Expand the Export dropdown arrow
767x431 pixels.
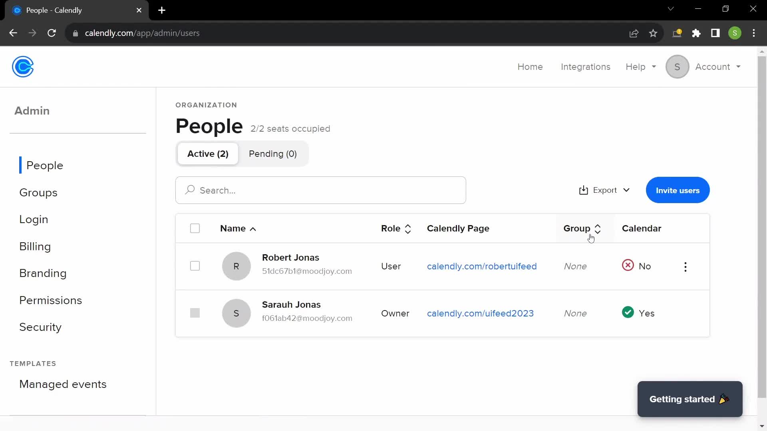(x=626, y=190)
